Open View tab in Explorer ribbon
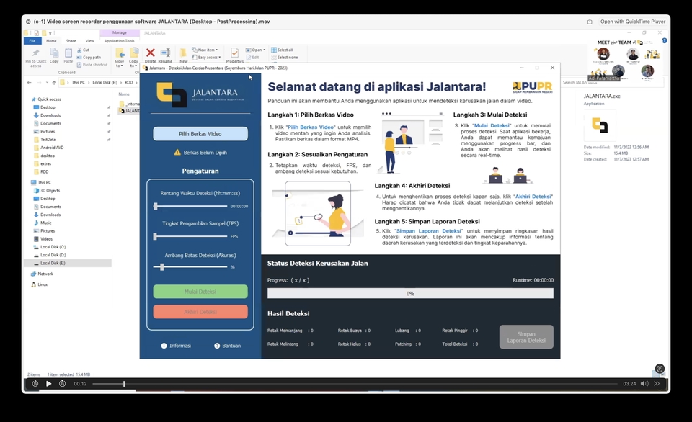The height and width of the screenshot is (422, 692). point(89,40)
